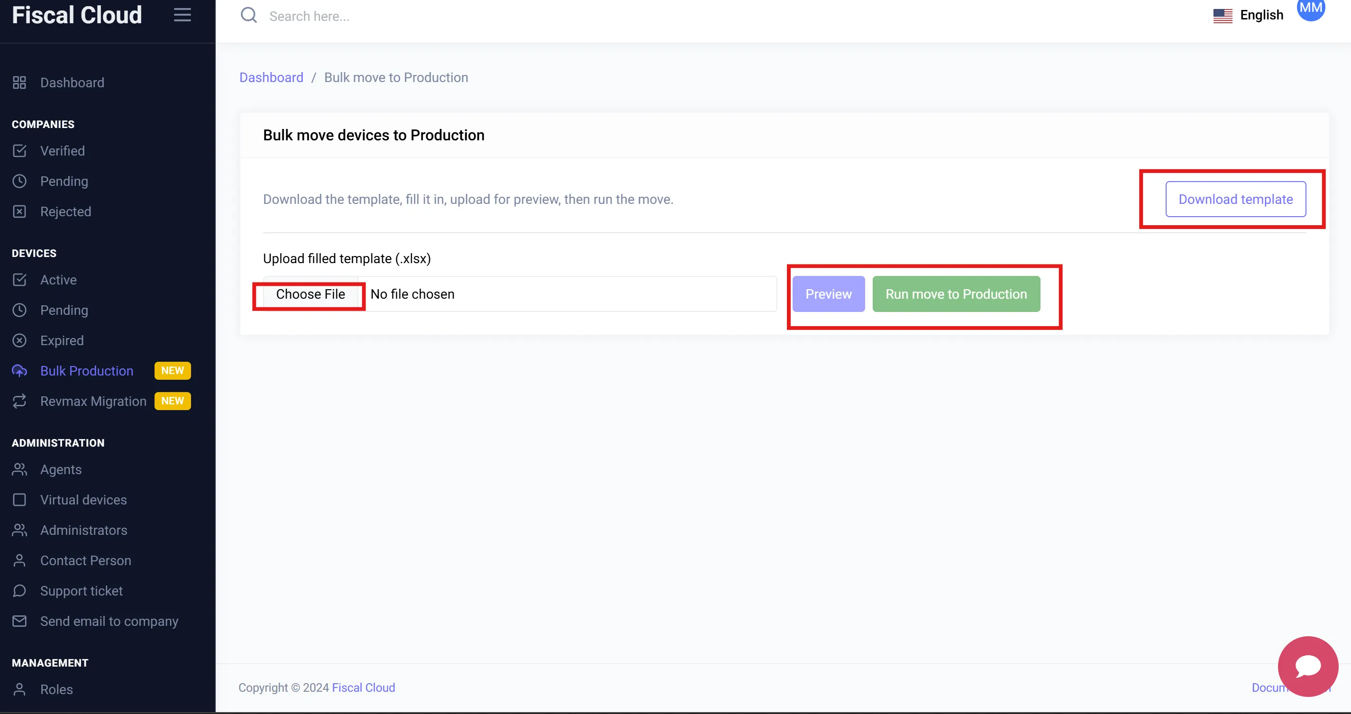Follow the Fiscal Cloud footer link
1351x714 pixels.
click(364, 688)
